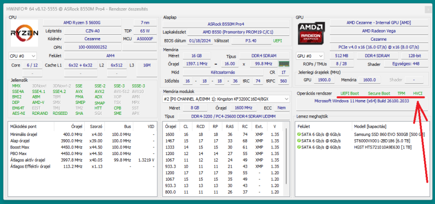This screenshot has height=204, width=435.
Task: Expand the memory module selection combo box
Action: click(x=226, y=98)
